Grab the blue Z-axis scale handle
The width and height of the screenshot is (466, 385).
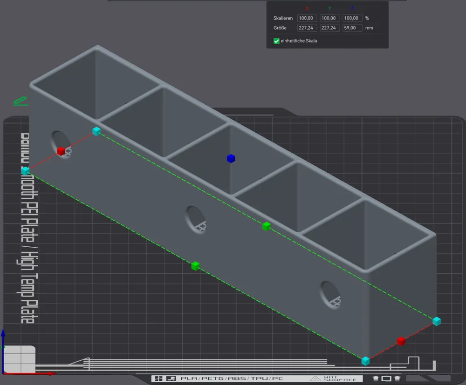231,159
